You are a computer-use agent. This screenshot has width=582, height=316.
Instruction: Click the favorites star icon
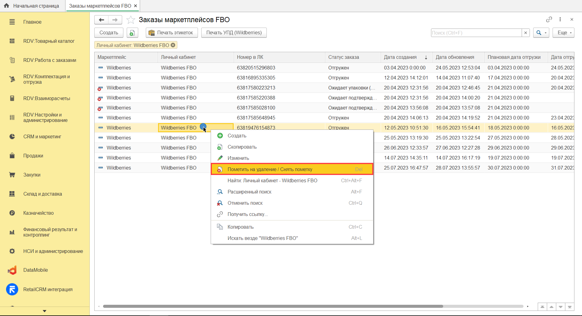[x=131, y=20]
